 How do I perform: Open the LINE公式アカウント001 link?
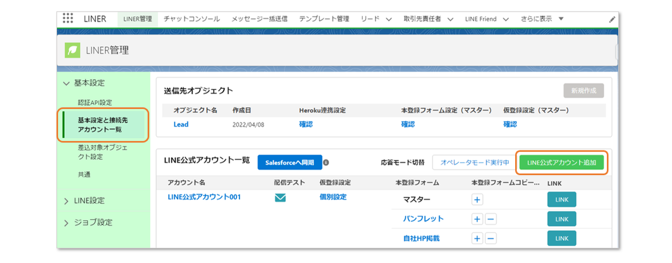[x=204, y=197]
